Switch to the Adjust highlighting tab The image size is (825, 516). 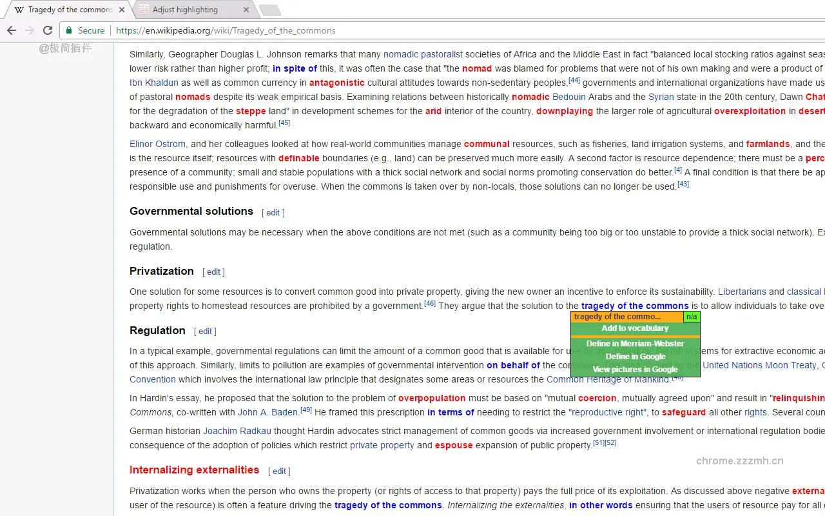pyautogui.click(x=187, y=10)
